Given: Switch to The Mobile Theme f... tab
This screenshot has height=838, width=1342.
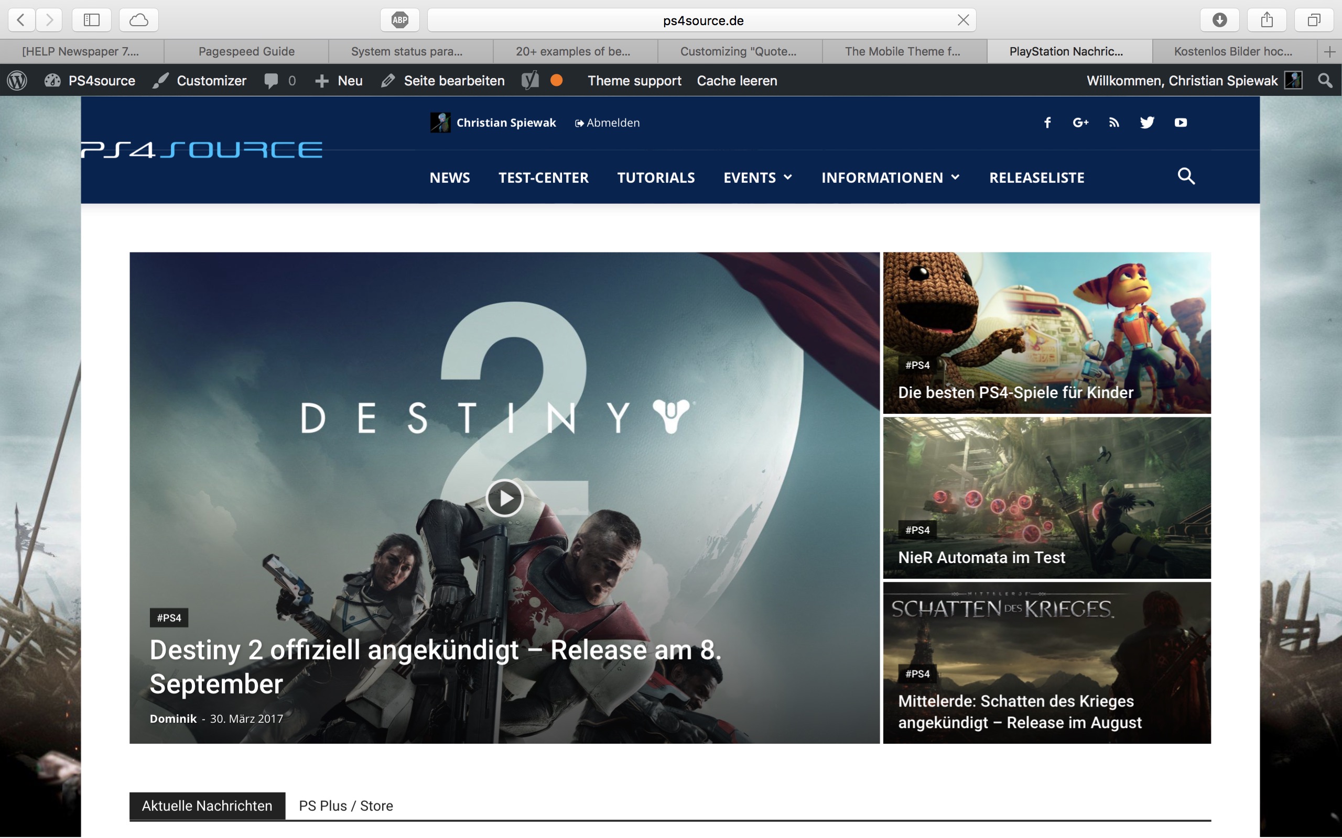Looking at the screenshot, I should [x=904, y=51].
